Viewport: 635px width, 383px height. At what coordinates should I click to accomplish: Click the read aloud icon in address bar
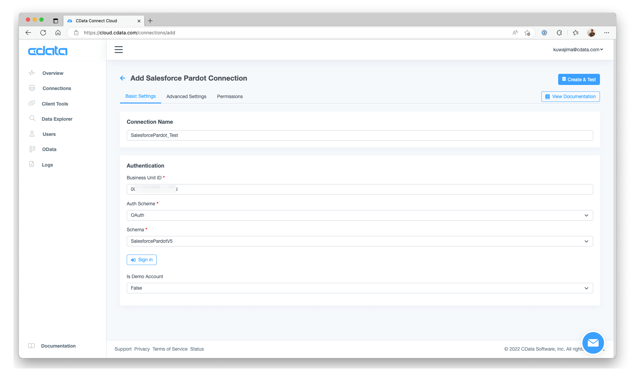(515, 33)
